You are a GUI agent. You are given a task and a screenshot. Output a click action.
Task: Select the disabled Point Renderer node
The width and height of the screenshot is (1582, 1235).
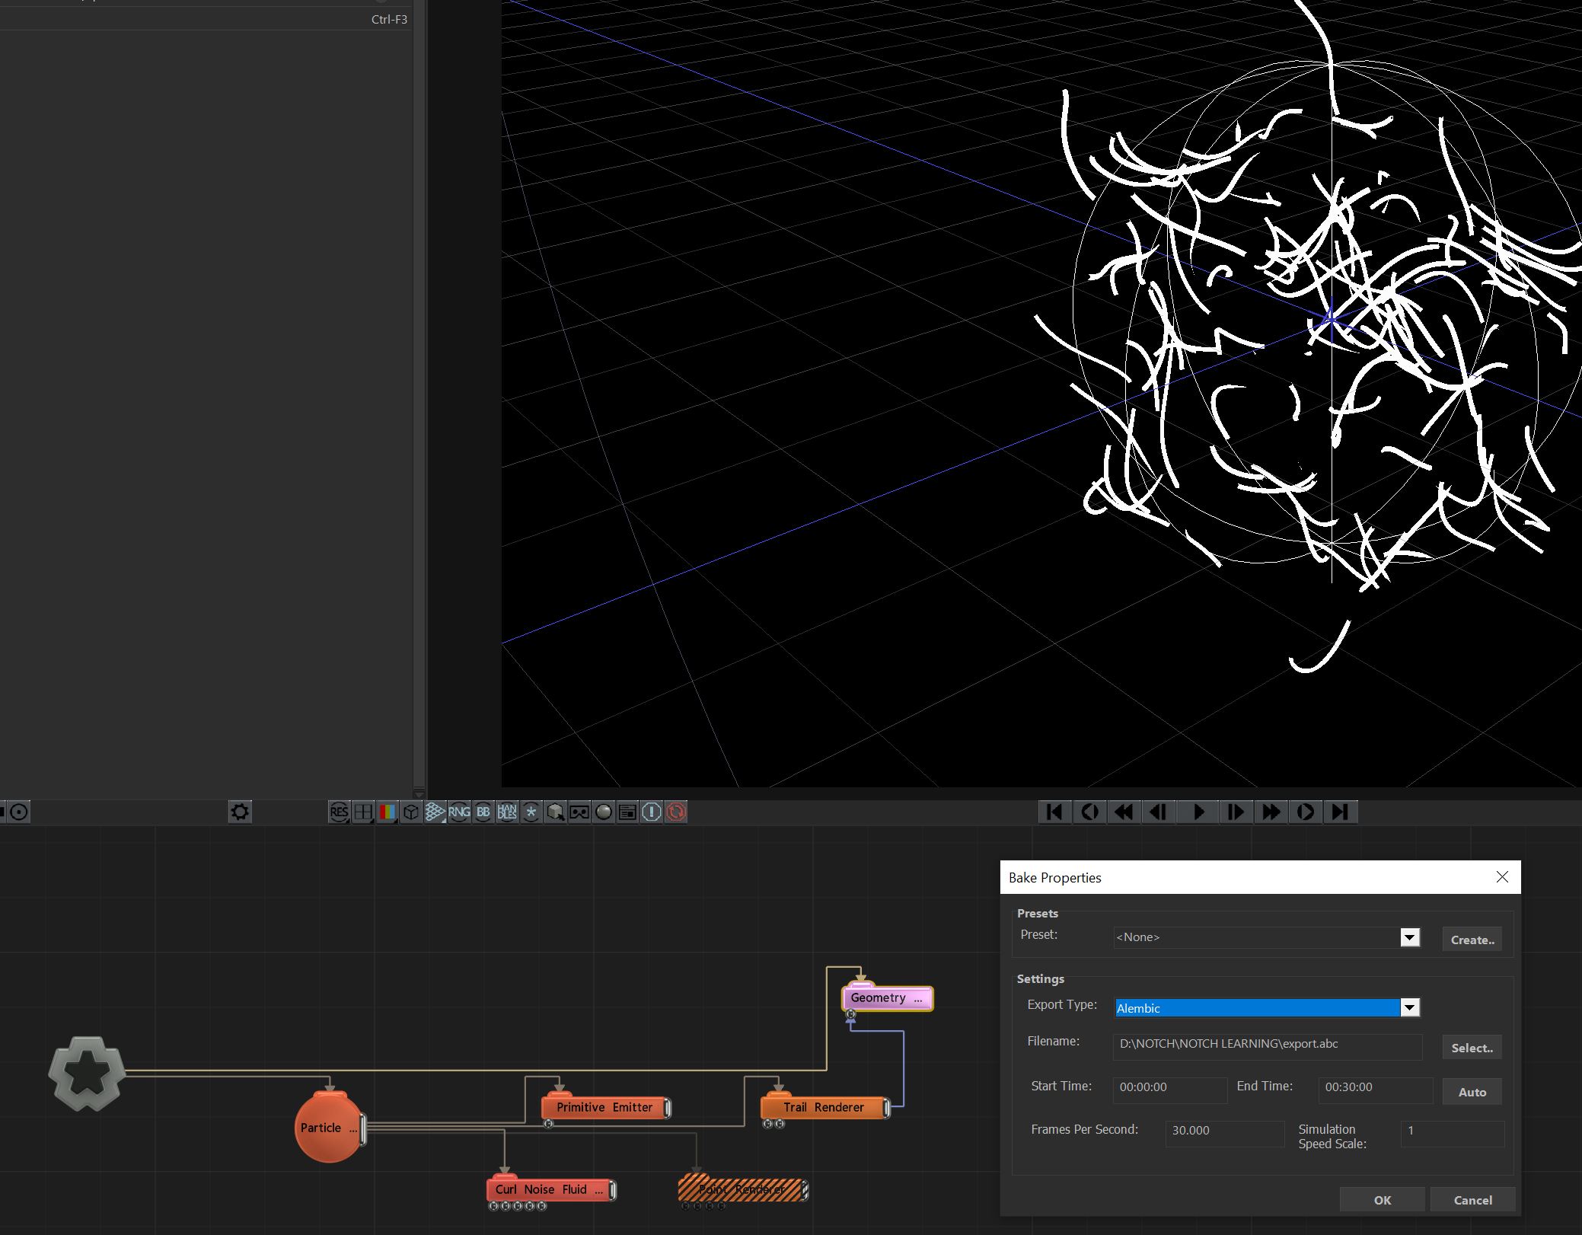click(x=742, y=1189)
